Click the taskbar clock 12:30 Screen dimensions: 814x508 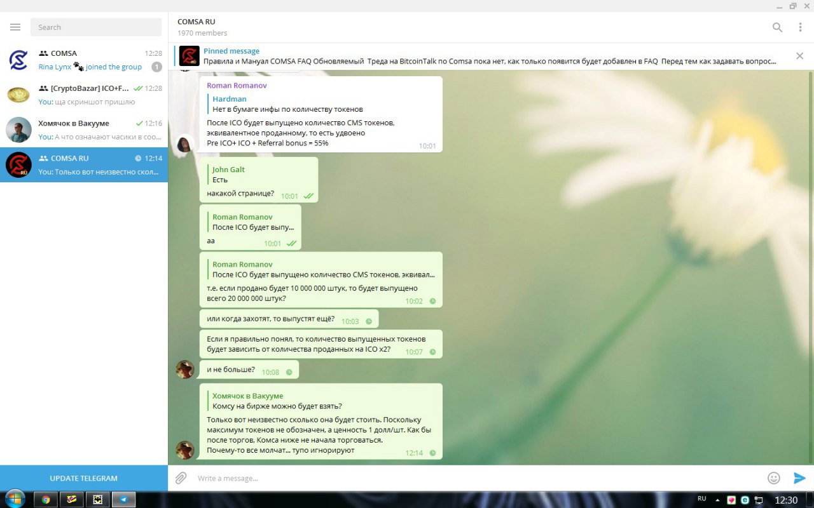[x=786, y=500]
